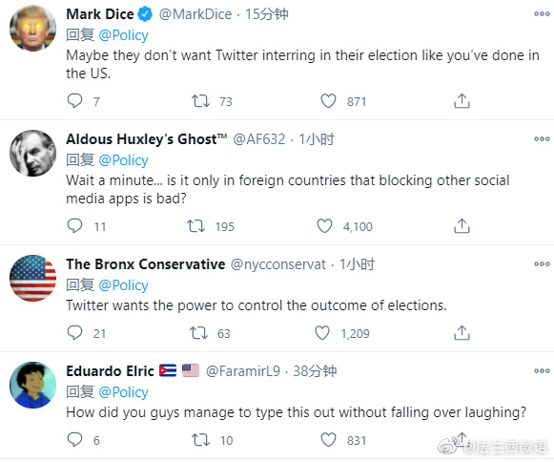Share Aldous Huxley's Ghost tweet
Viewport: 554px width, 462px height.
click(x=462, y=225)
